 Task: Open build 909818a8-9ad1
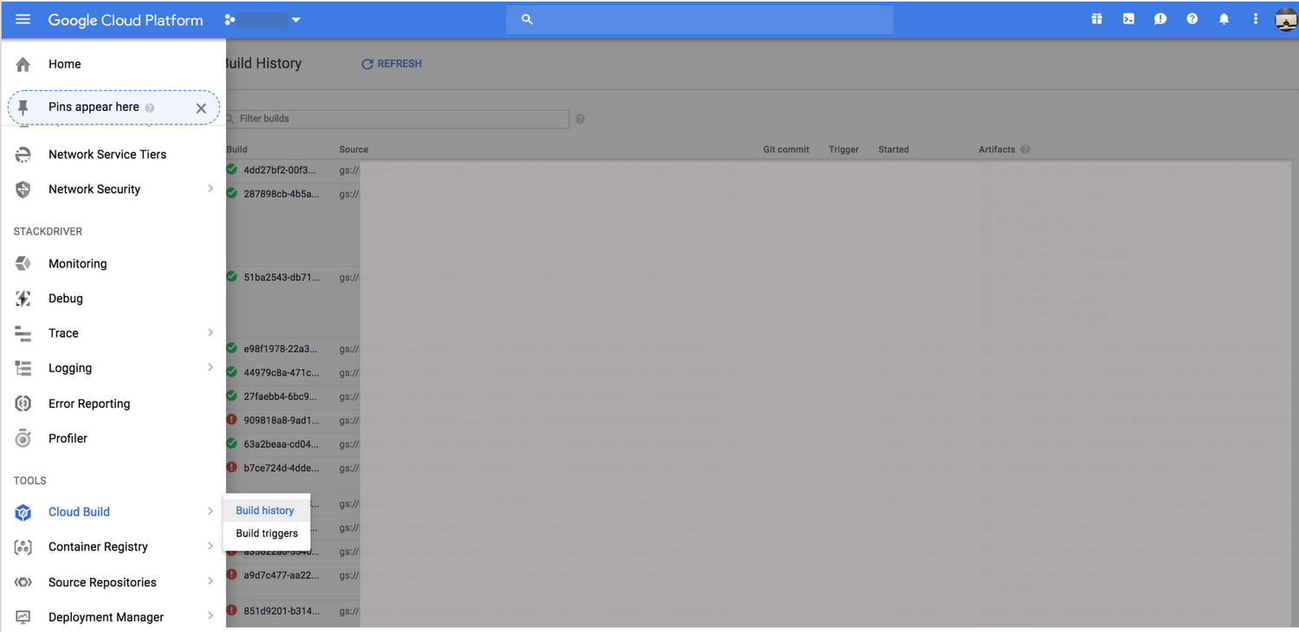coord(281,420)
